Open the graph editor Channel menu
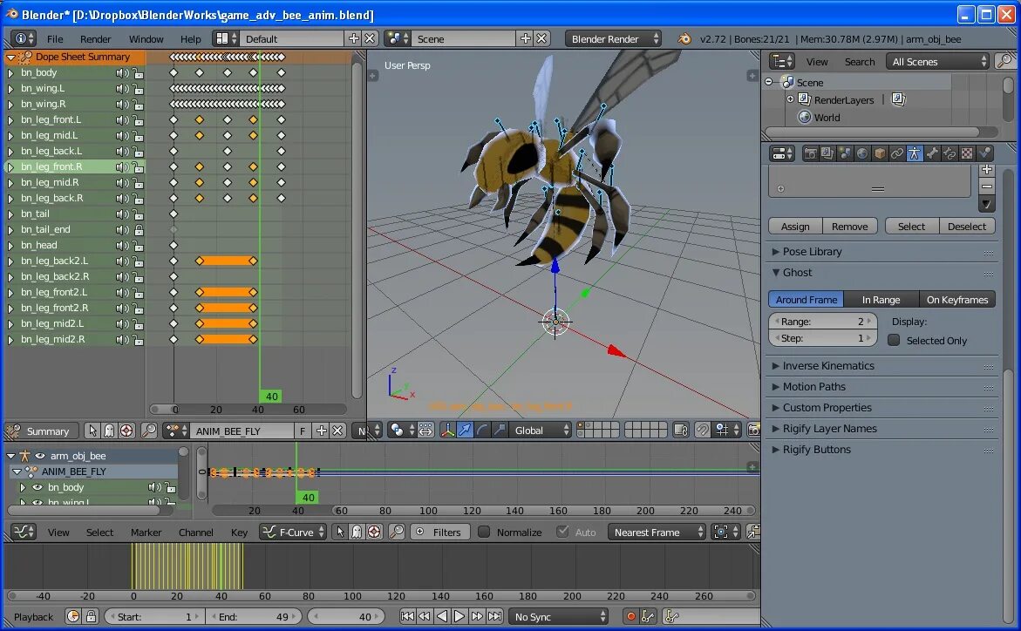This screenshot has height=631, width=1021. (x=196, y=532)
